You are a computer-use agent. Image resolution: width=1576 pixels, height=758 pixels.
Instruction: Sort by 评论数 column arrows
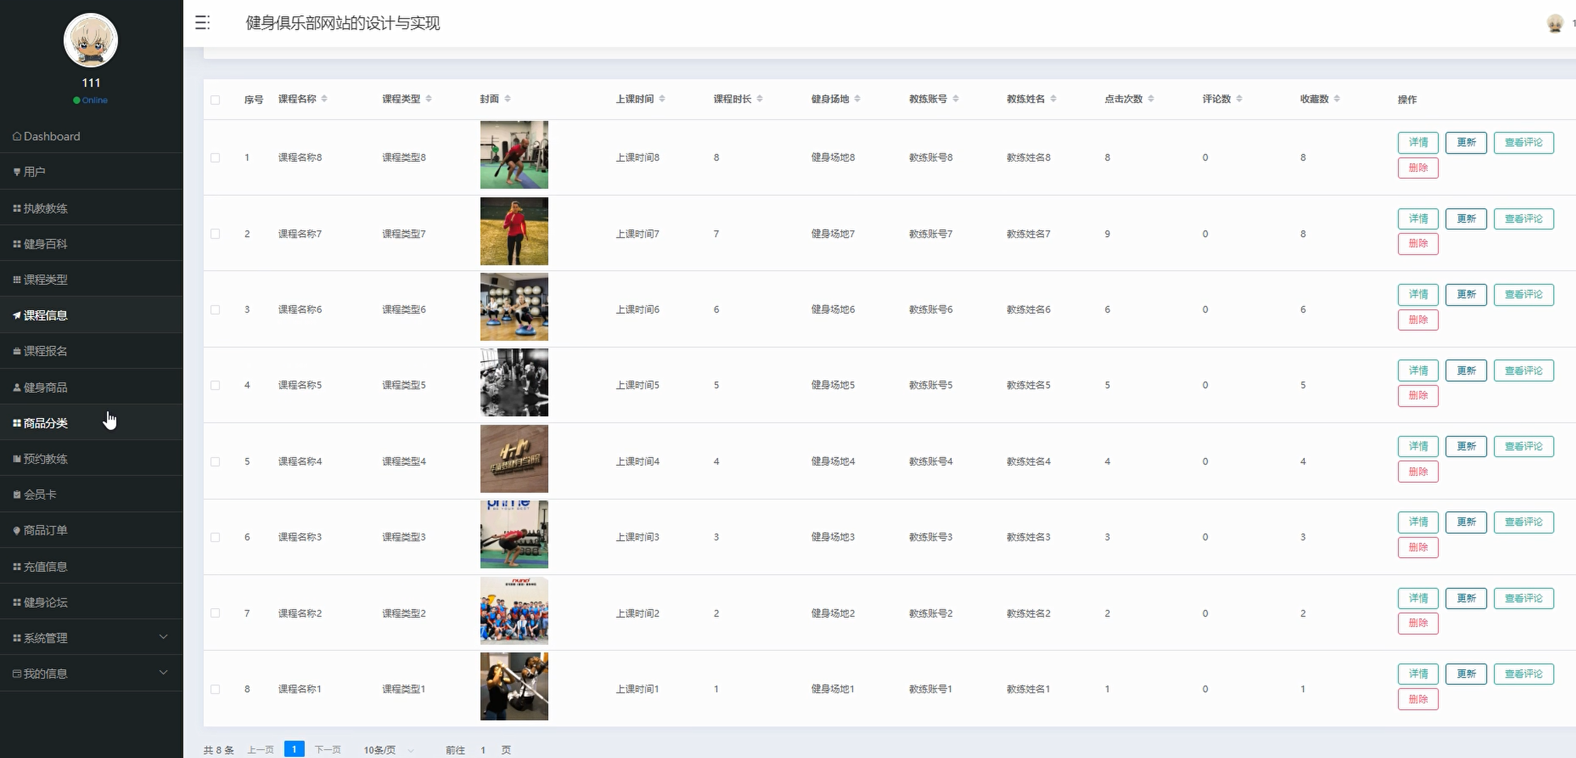(1239, 99)
